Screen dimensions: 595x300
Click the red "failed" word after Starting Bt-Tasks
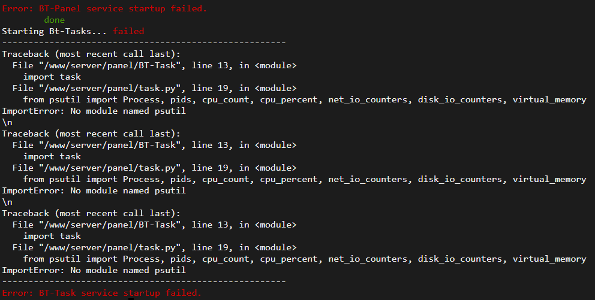[128, 31]
